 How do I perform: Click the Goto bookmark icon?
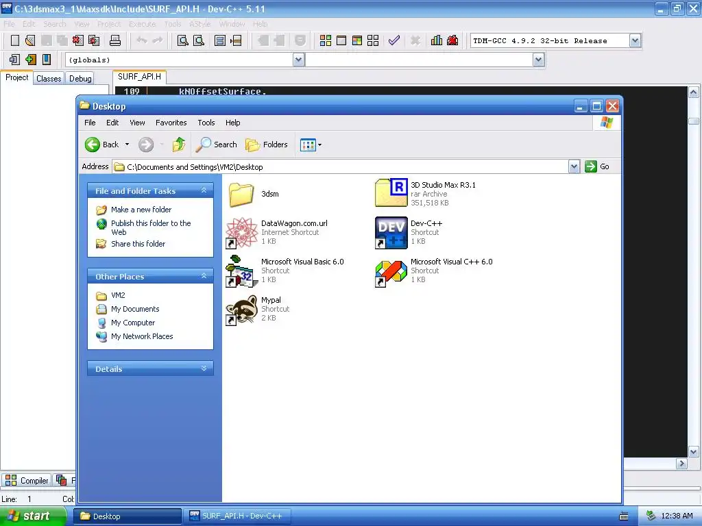tap(47, 60)
